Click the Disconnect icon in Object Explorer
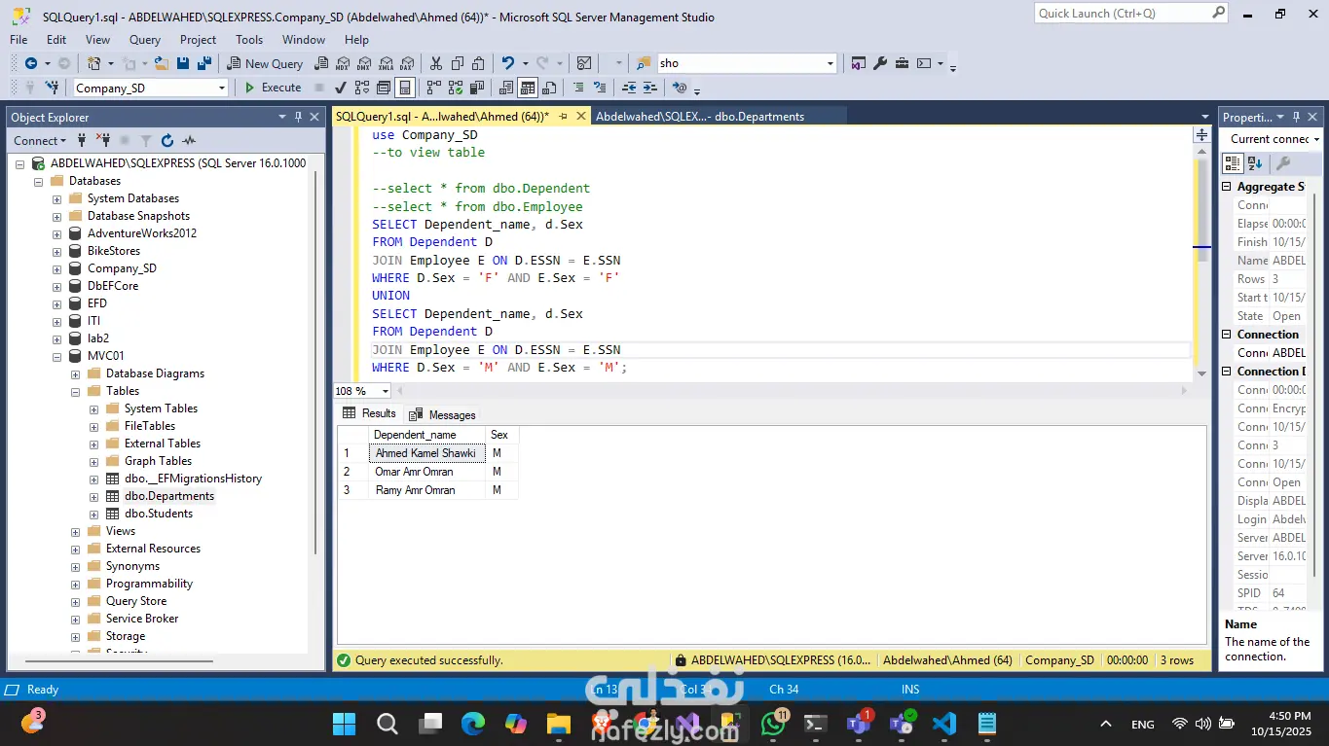 [102, 141]
